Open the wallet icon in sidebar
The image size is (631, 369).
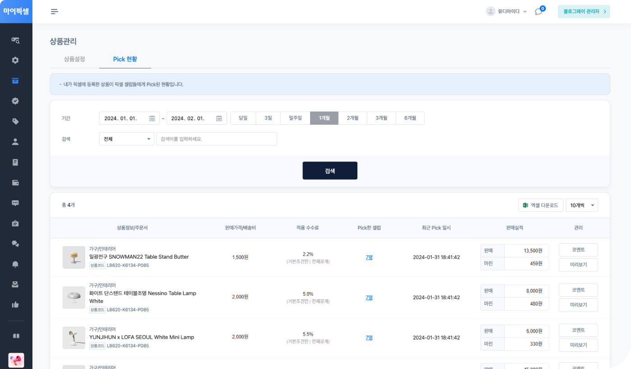tap(15, 183)
